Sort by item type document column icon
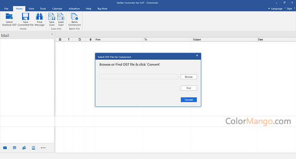296x159 pixels. point(80,39)
